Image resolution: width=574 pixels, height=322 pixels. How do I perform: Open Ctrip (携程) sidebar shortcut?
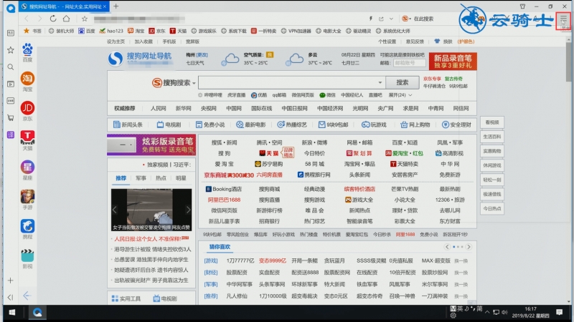pyautogui.click(x=27, y=229)
